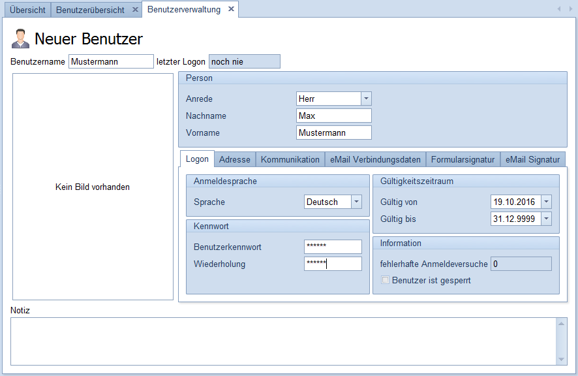Show the eMail Signatur tab
This screenshot has width=578, height=376.
532,159
